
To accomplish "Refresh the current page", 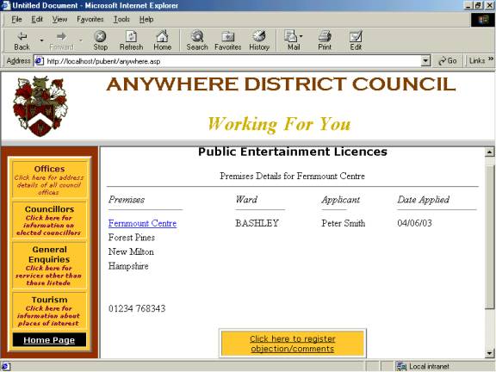I will point(131,40).
